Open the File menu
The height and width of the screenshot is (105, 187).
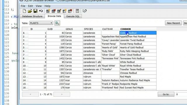tap(23, 6)
